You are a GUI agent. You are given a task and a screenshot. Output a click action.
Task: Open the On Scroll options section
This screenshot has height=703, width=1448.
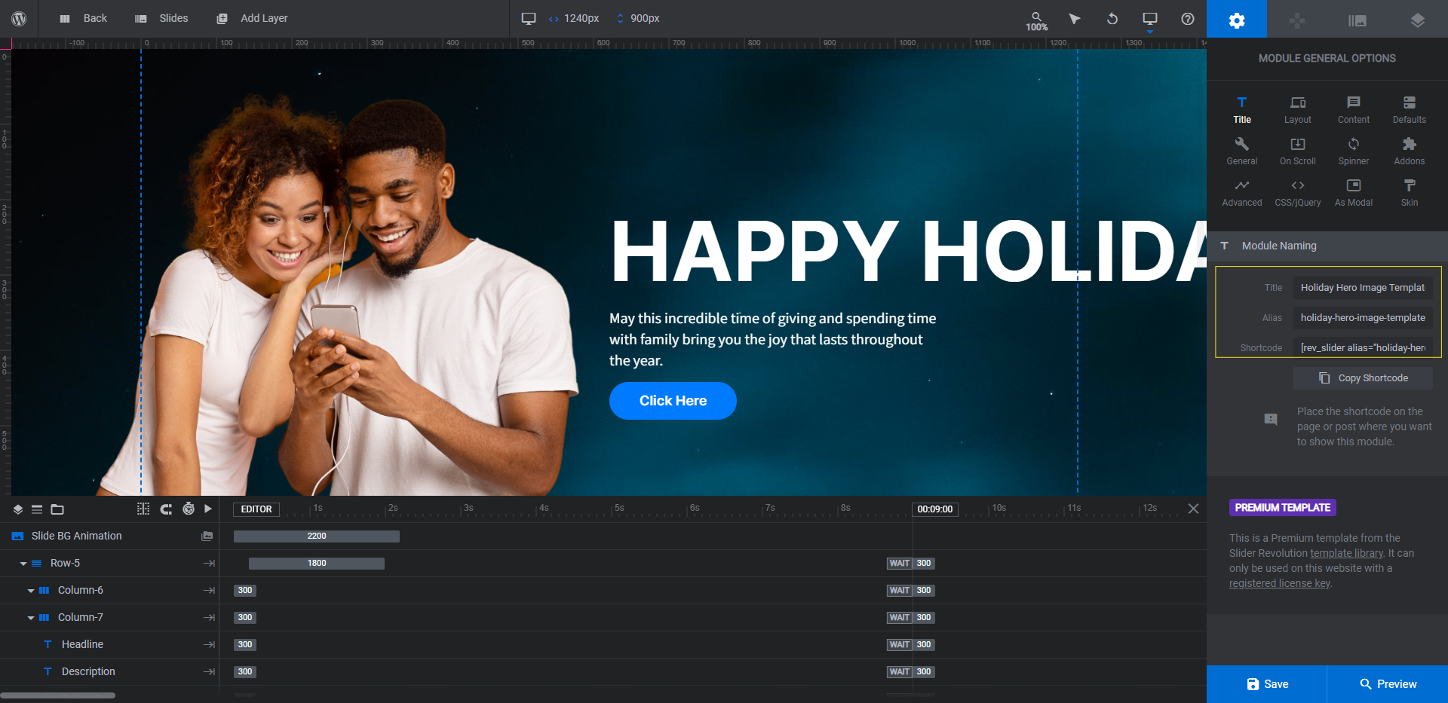click(1298, 151)
